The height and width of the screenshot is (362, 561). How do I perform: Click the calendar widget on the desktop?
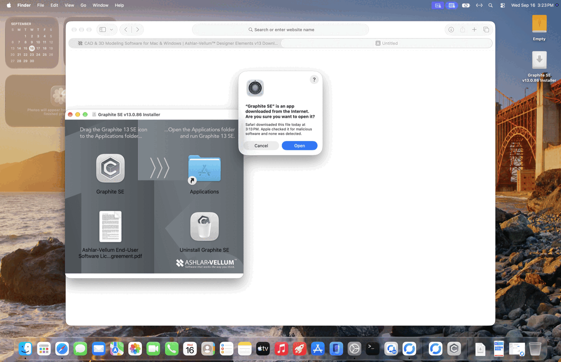click(x=32, y=42)
